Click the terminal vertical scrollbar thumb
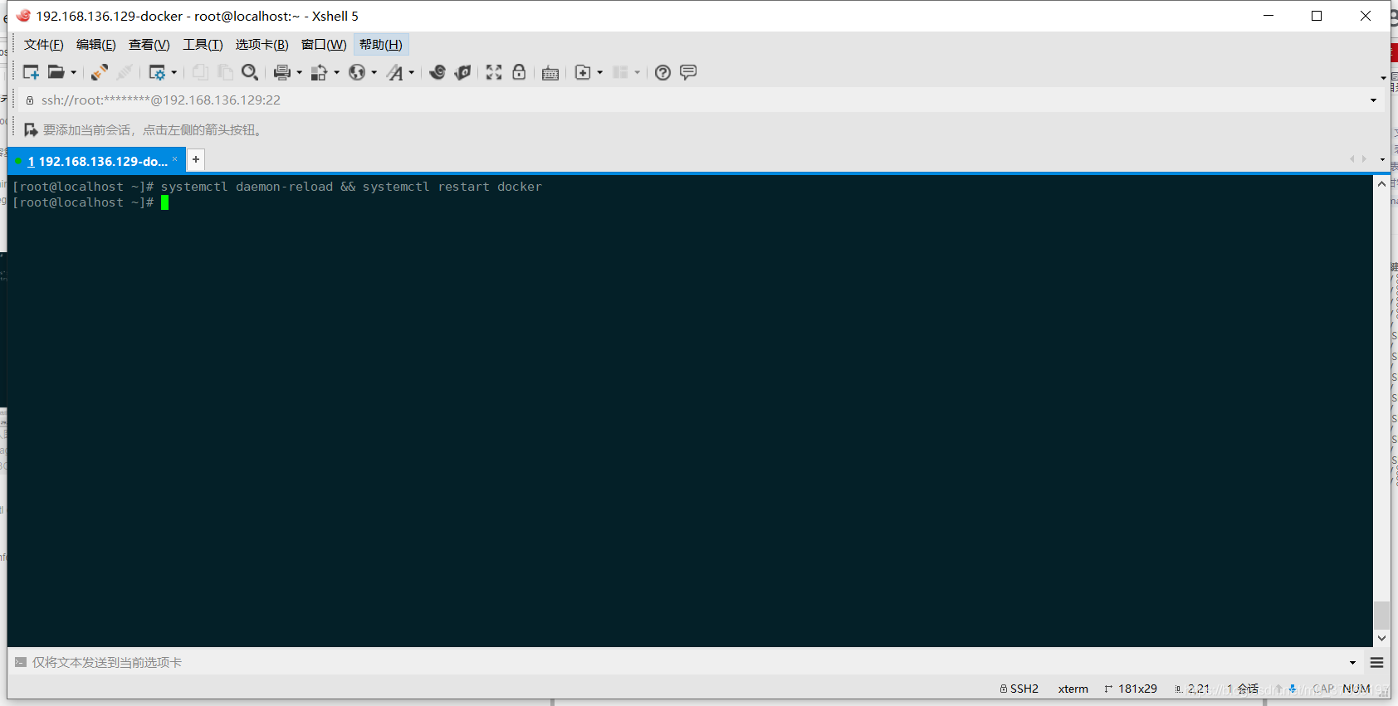This screenshot has height=706, width=1398. coord(1381,615)
